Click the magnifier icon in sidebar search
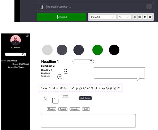 point(23,54)
